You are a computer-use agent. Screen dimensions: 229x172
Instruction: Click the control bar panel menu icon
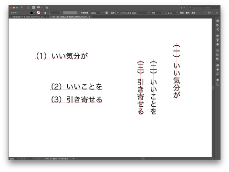[x=217, y=13]
